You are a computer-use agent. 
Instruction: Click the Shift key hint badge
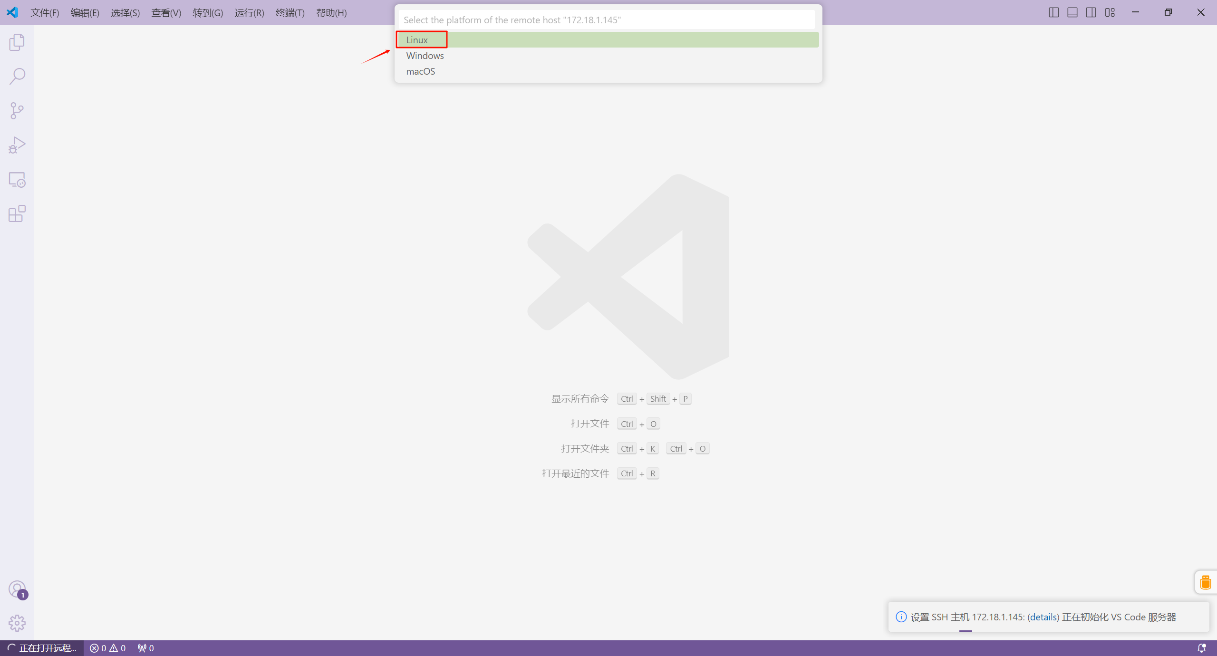point(658,399)
